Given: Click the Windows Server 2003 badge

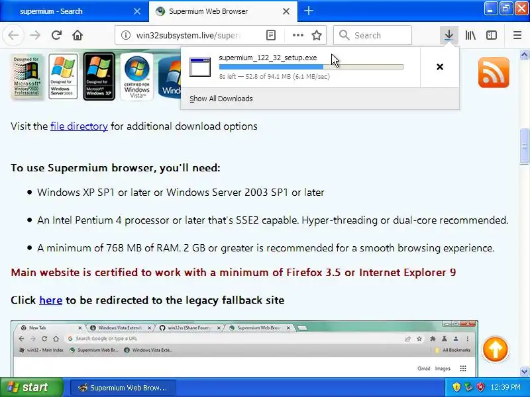Looking at the screenshot, I should 63,76.
